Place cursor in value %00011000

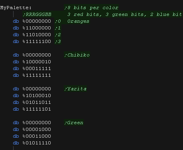click(37, 136)
